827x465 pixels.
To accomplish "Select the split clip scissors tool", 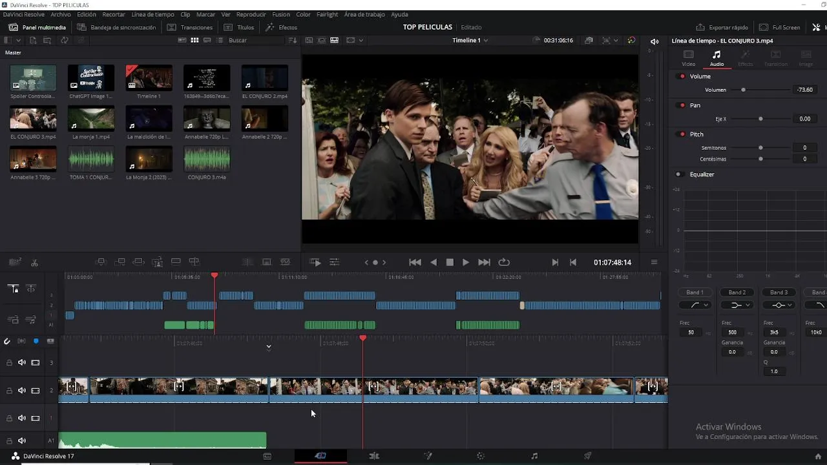I will 34,262.
